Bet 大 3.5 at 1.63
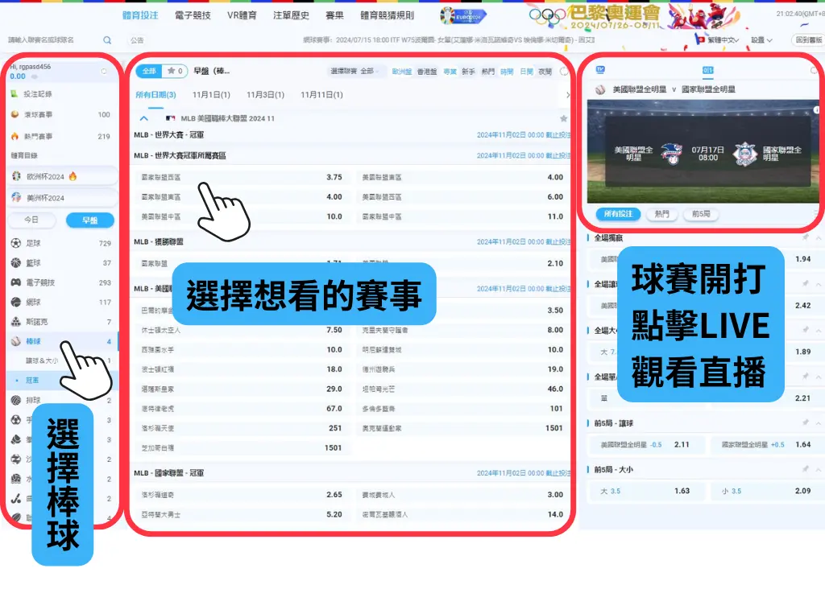825x589 pixels. tap(645, 491)
